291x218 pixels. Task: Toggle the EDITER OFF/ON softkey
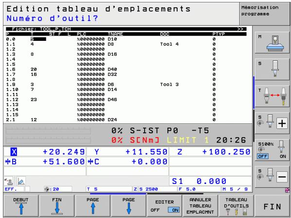coord(164,205)
